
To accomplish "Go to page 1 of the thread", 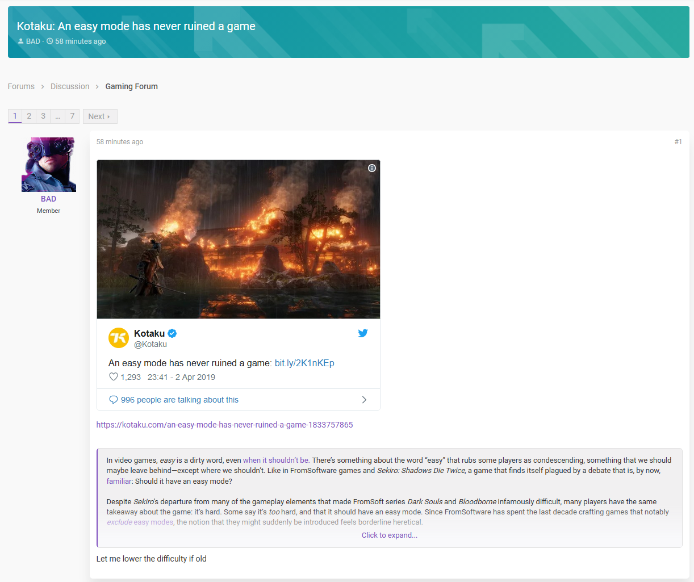I will pyautogui.click(x=15, y=116).
